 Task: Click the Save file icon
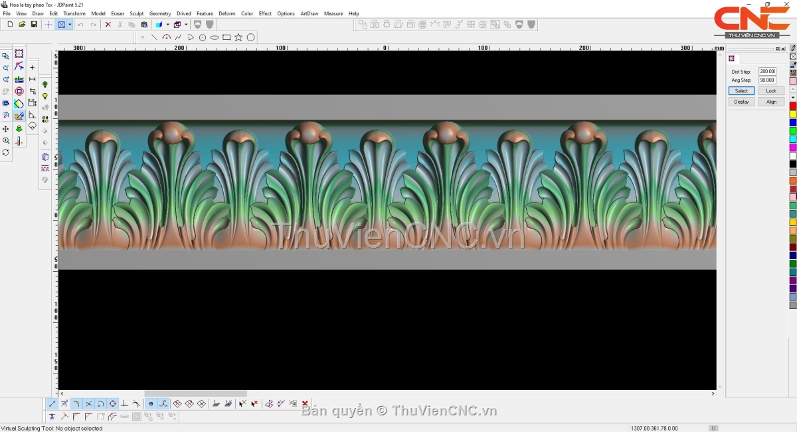tap(34, 25)
